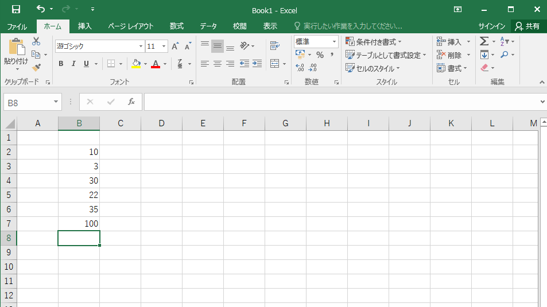
Task: Toggle wrap text icon
Action: point(275,46)
